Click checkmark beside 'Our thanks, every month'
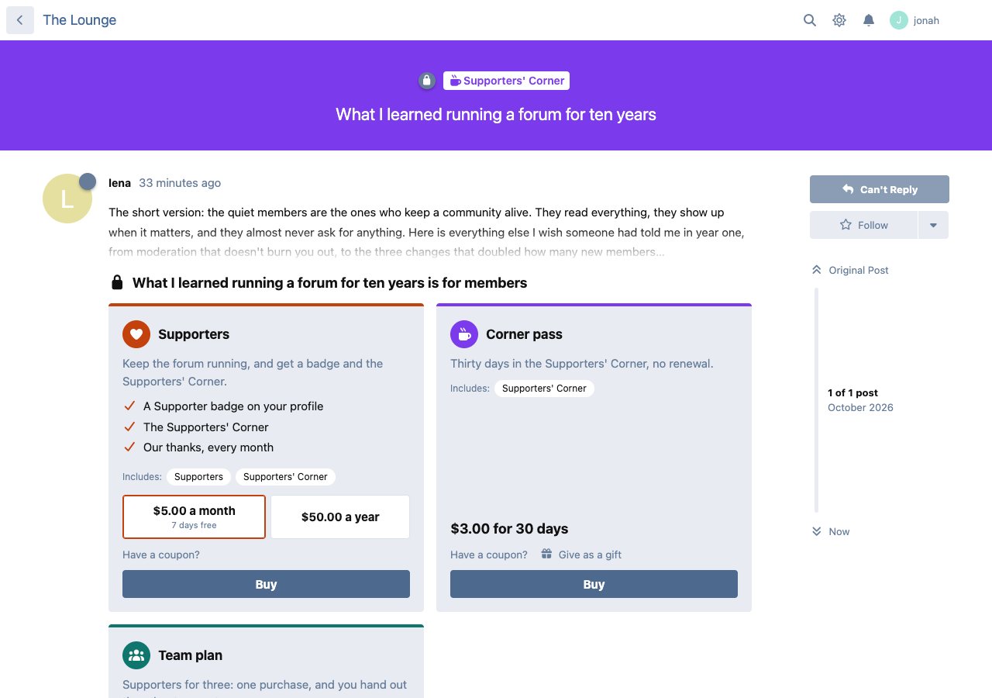The image size is (992, 698). click(129, 447)
